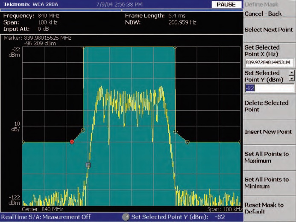Set all points to minimum
The image size is (296, 222).
point(267,183)
